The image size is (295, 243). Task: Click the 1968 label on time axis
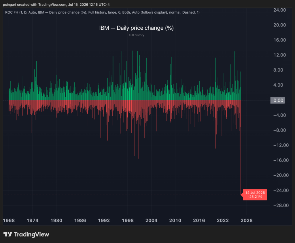click(9, 221)
